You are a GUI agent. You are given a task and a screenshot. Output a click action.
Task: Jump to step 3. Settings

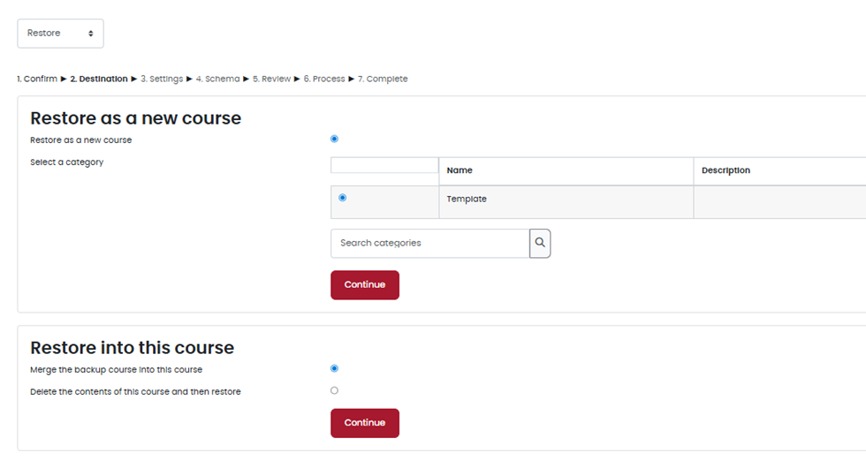162,79
